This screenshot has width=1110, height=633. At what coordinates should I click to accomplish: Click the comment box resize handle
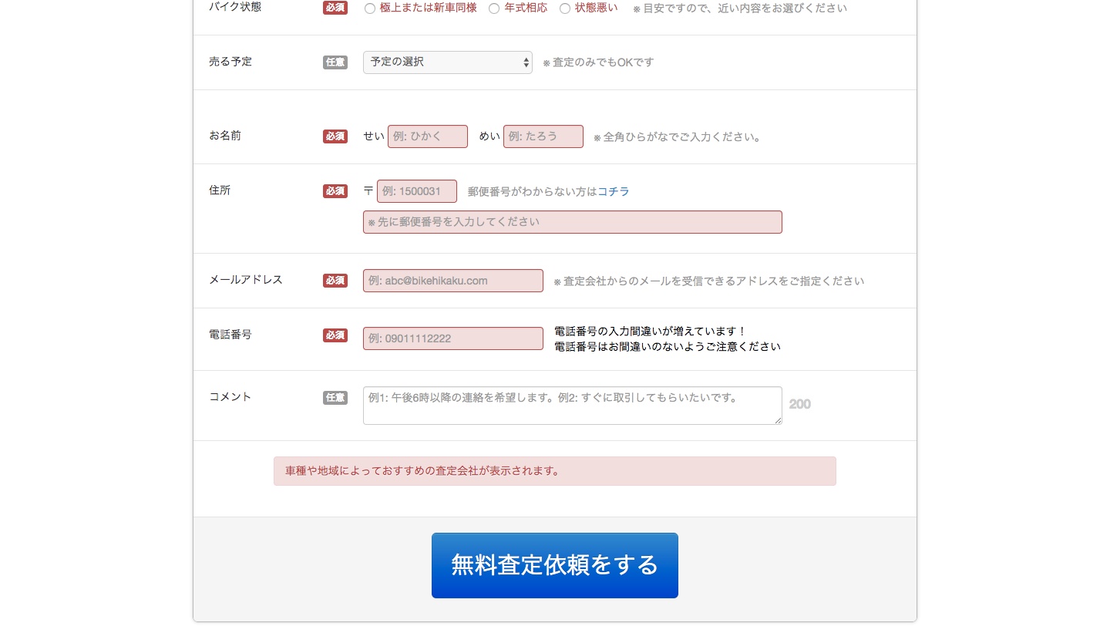point(778,420)
